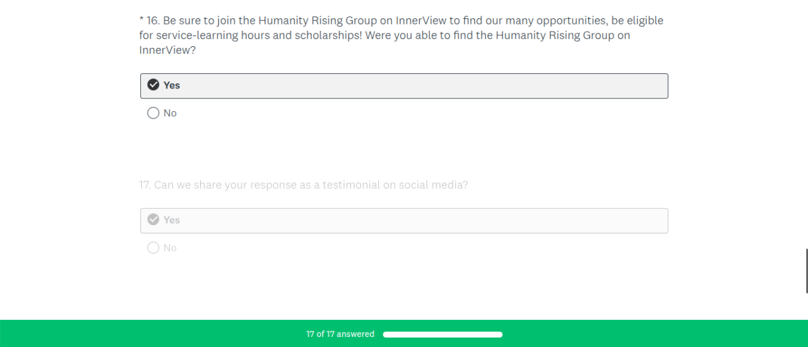Click the checked circle icon in question 16

tap(153, 85)
